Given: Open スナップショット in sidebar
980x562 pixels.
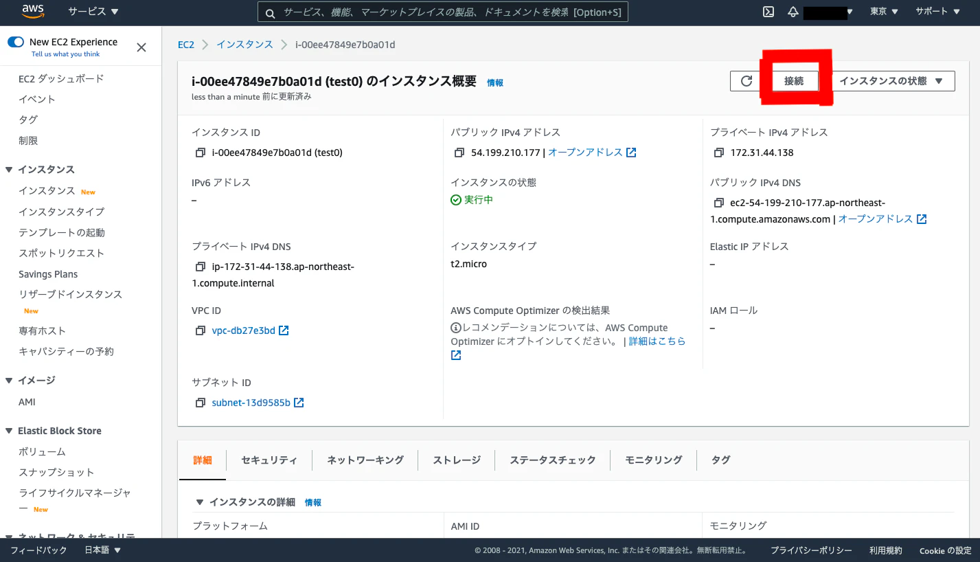Looking at the screenshot, I should (56, 473).
